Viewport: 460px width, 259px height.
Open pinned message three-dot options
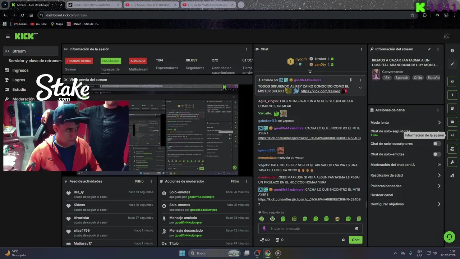click(360, 80)
